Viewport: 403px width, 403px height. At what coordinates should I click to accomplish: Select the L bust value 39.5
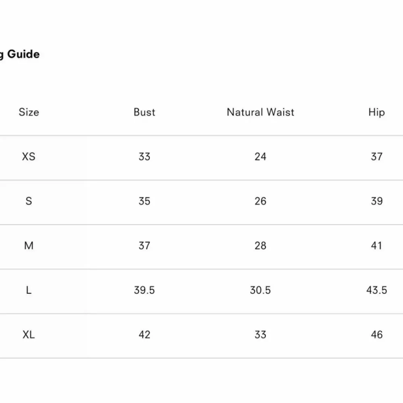(144, 290)
